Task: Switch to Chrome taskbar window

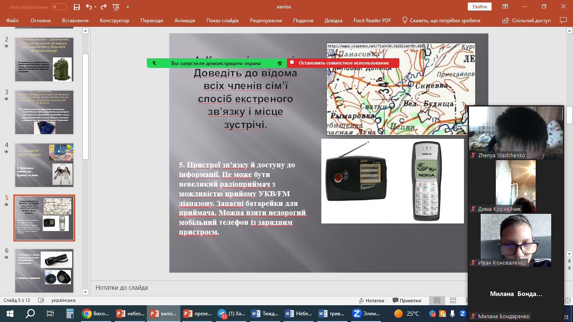Action: click(96, 313)
